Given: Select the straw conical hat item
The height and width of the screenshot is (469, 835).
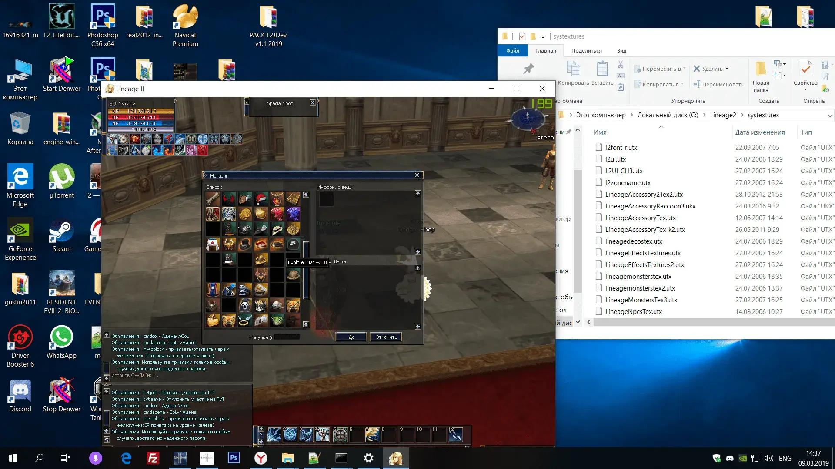Looking at the screenshot, I should pos(293,229).
